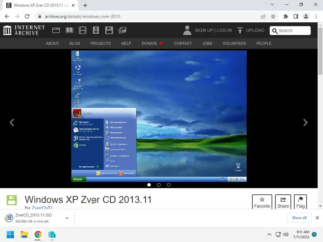Click the site lock icon in the address bar
The height and width of the screenshot is (242, 323).
(x=40, y=16)
